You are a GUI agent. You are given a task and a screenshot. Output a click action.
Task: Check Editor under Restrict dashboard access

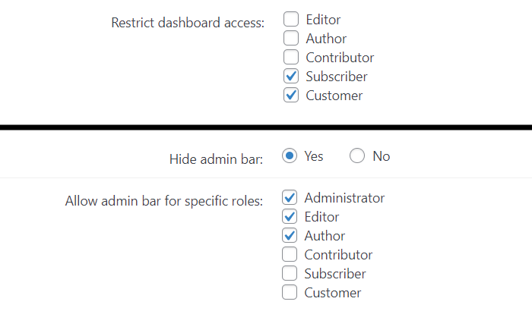click(291, 20)
